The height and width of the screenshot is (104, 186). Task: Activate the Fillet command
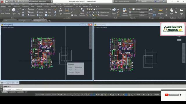[48, 12]
